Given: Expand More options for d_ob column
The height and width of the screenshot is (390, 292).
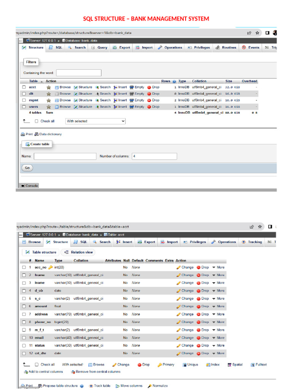Looking at the screenshot, I should point(219,291).
